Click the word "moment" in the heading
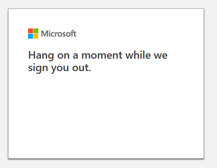 point(102,55)
